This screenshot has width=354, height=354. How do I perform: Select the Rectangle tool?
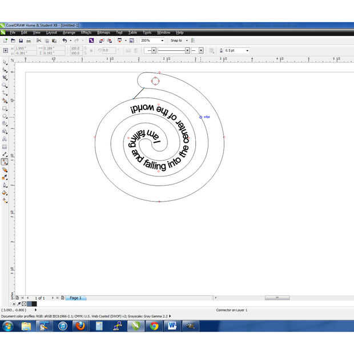[x=5, y=109]
